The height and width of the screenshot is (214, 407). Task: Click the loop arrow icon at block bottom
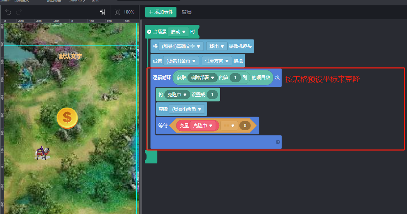coord(278,142)
